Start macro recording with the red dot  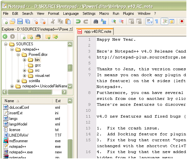pyautogui.click(x=182, y=21)
